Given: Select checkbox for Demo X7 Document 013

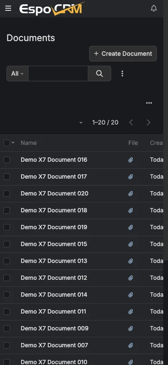Looking at the screenshot, I should click(7, 261).
